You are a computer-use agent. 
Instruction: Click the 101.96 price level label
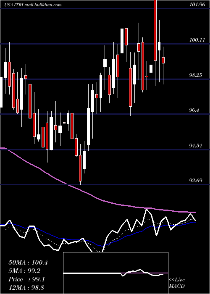[x=197, y=5]
